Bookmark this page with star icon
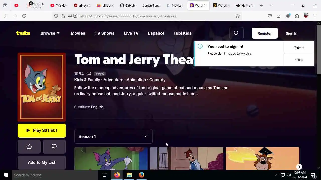 coord(238,16)
